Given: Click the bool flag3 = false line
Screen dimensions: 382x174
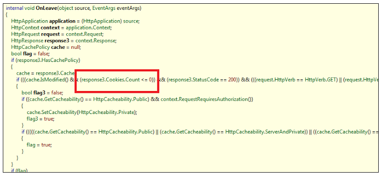Looking at the screenshot, I should pos(42,93).
